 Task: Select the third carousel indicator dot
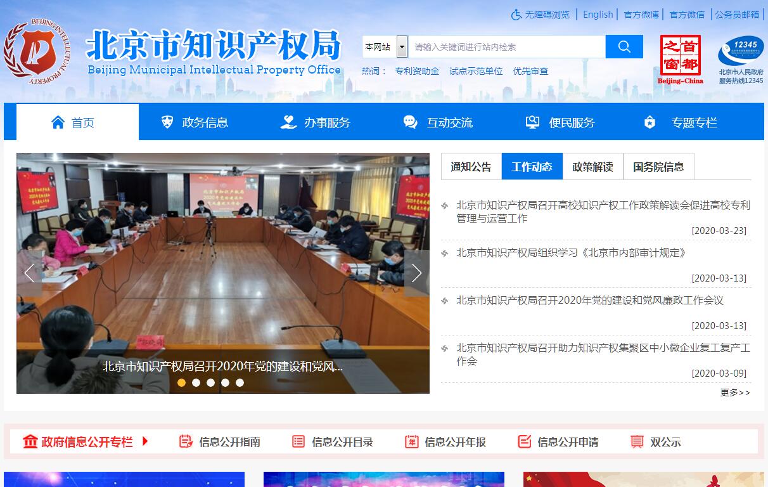(x=210, y=382)
